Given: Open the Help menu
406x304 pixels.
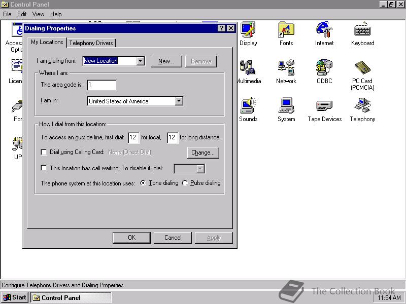Looking at the screenshot, I should 56,14.
